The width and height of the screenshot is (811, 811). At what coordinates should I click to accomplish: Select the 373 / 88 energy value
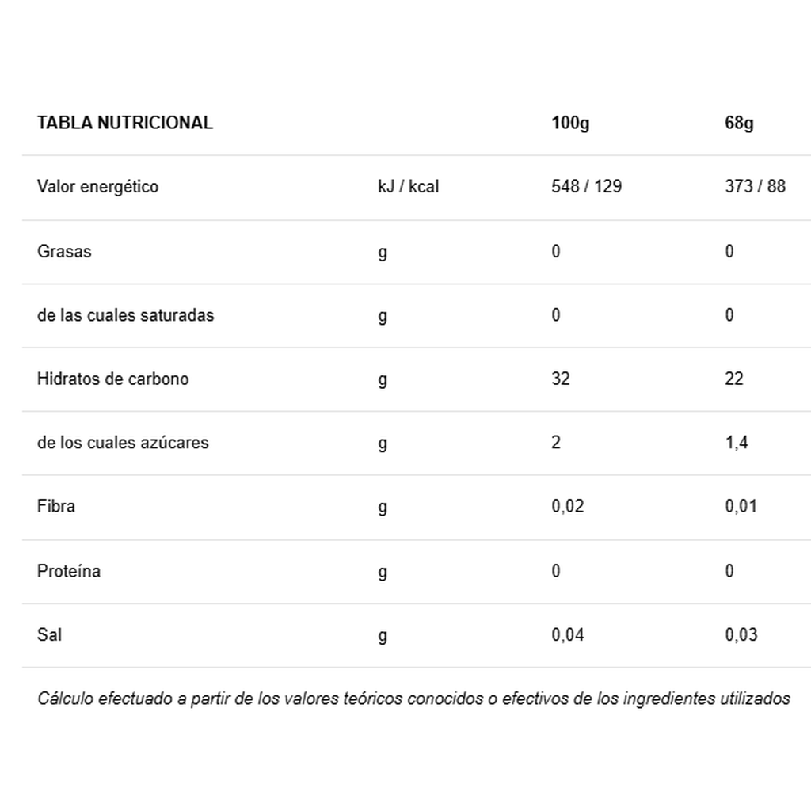(755, 187)
